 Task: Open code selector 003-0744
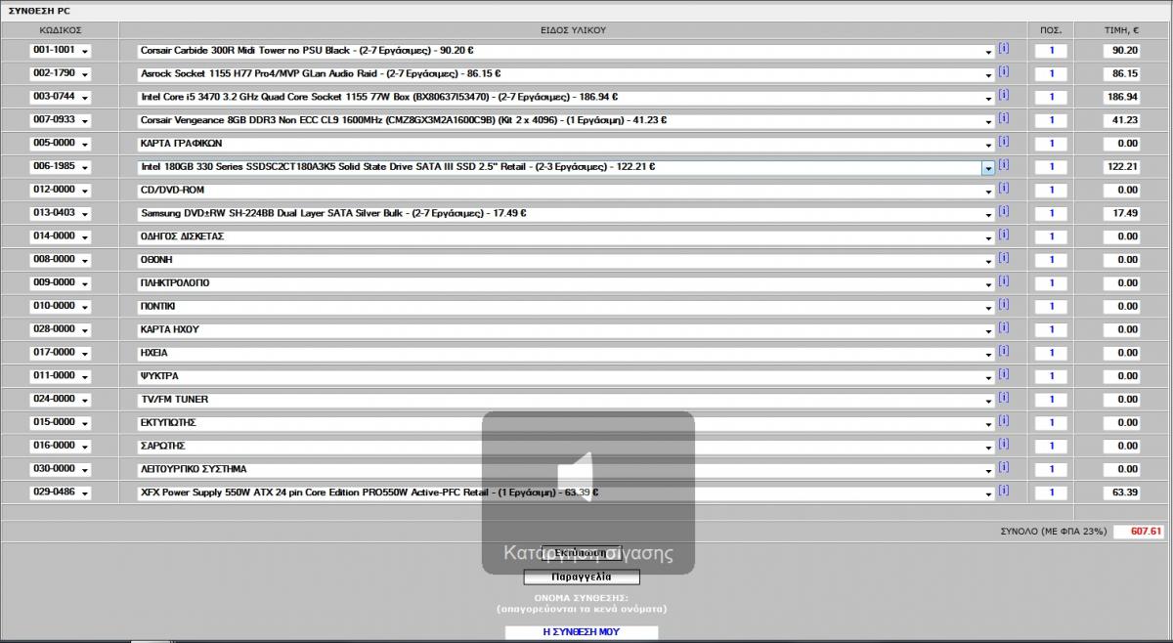[x=60, y=97]
